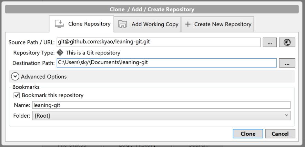The image size is (305, 147).
Task: Browse for destination path with ellipsis button
Action: (287, 63)
